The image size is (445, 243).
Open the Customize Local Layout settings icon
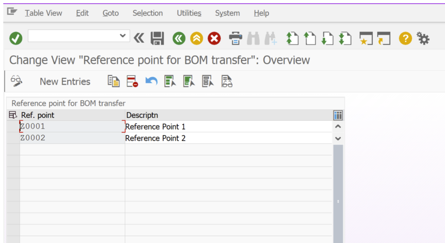pyautogui.click(x=423, y=38)
